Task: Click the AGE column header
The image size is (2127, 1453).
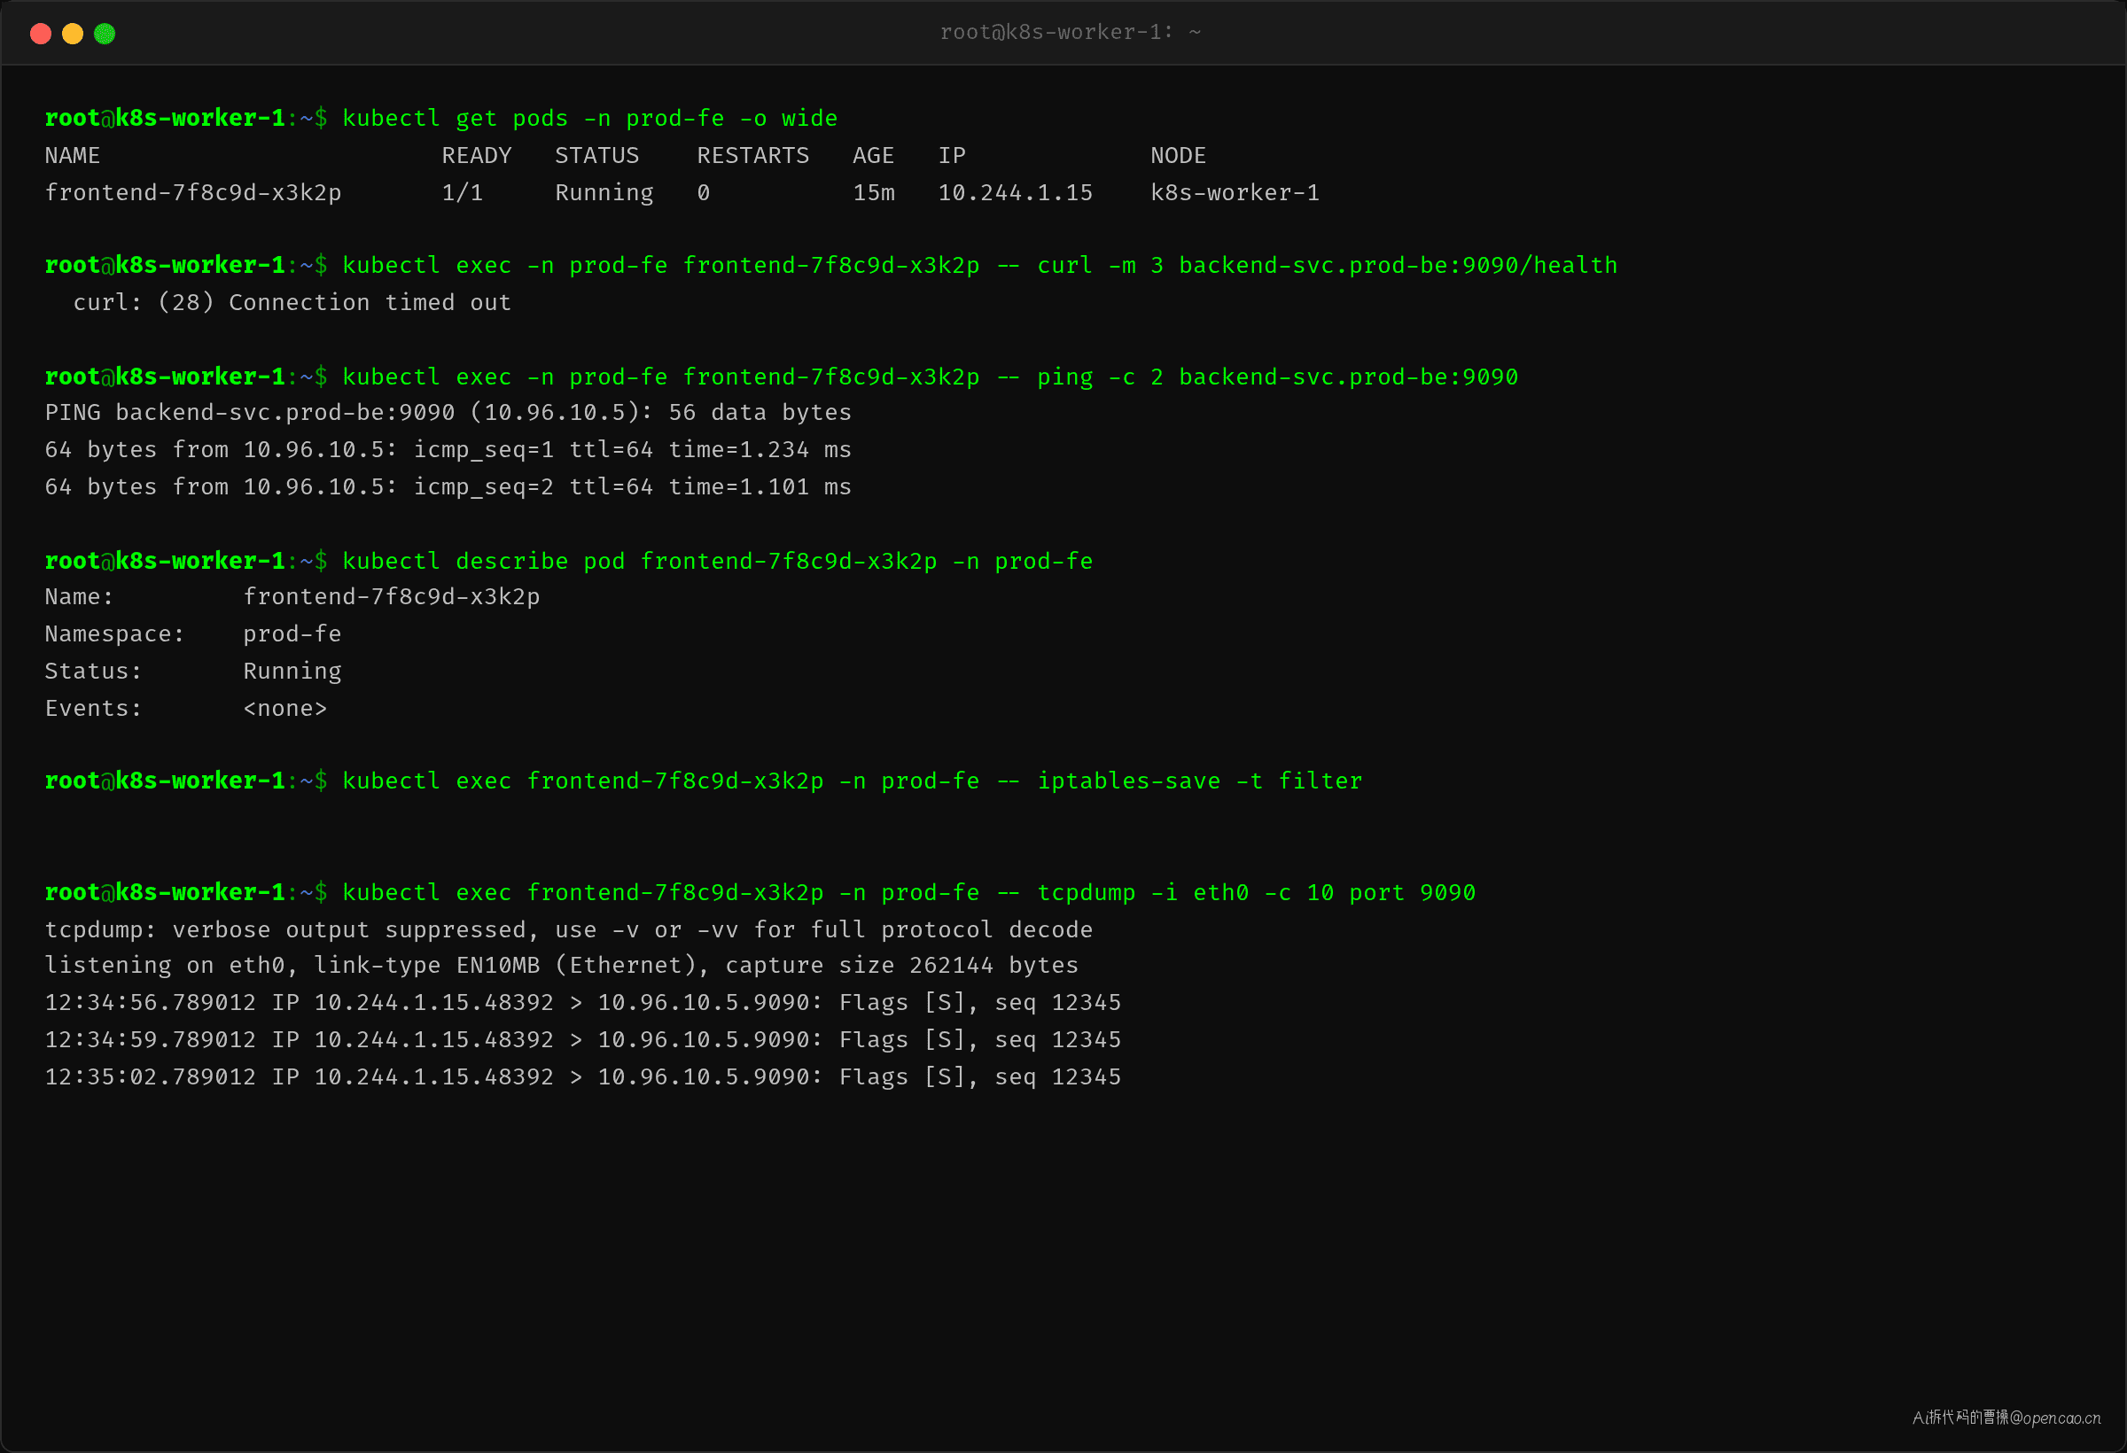Action: 873,156
